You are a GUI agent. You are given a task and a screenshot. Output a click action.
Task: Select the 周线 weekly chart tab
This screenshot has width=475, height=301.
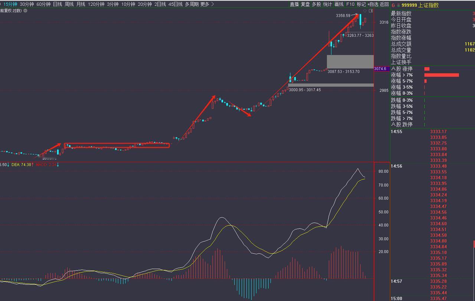pyautogui.click(x=69, y=4)
